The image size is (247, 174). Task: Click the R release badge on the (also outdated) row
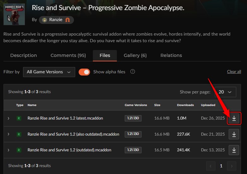click(19, 134)
